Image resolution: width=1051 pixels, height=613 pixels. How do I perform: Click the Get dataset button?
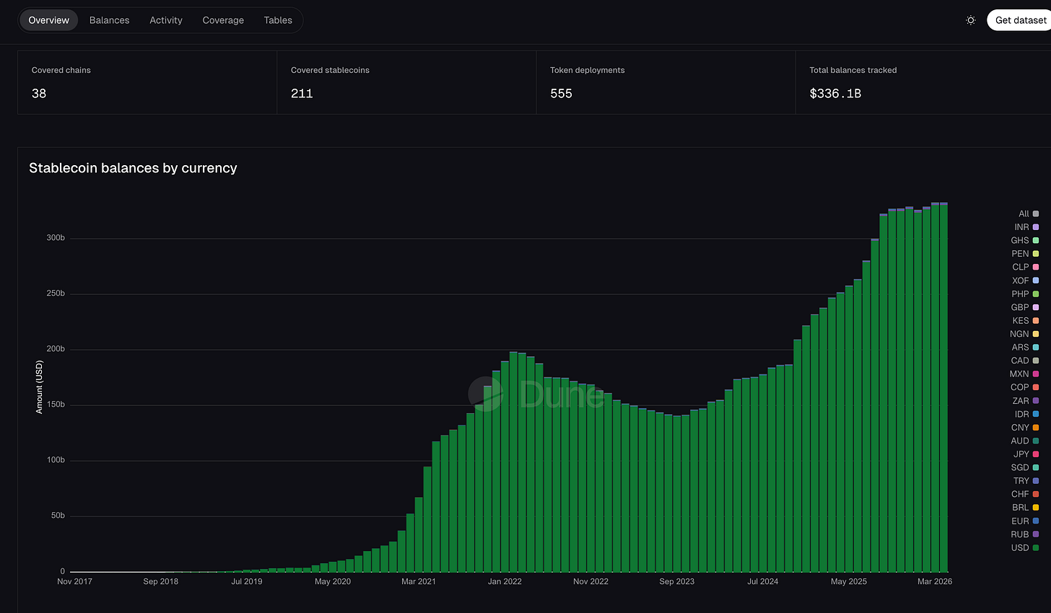coord(1019,20)
